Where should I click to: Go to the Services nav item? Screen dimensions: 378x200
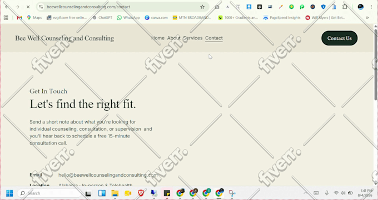193,38
